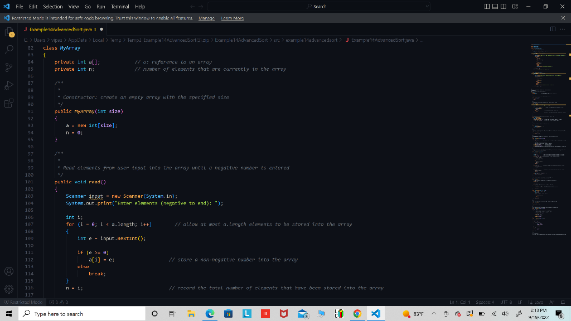Split the editor to the right
571x321 pixels.
(x=553, y=29)
